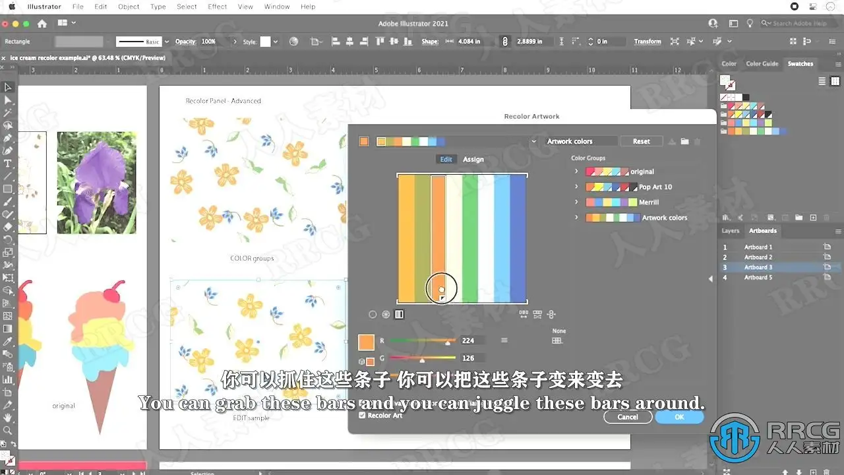Click the Cancel button
This screenshot has height=475, width=844.
[x=628, y=417]
